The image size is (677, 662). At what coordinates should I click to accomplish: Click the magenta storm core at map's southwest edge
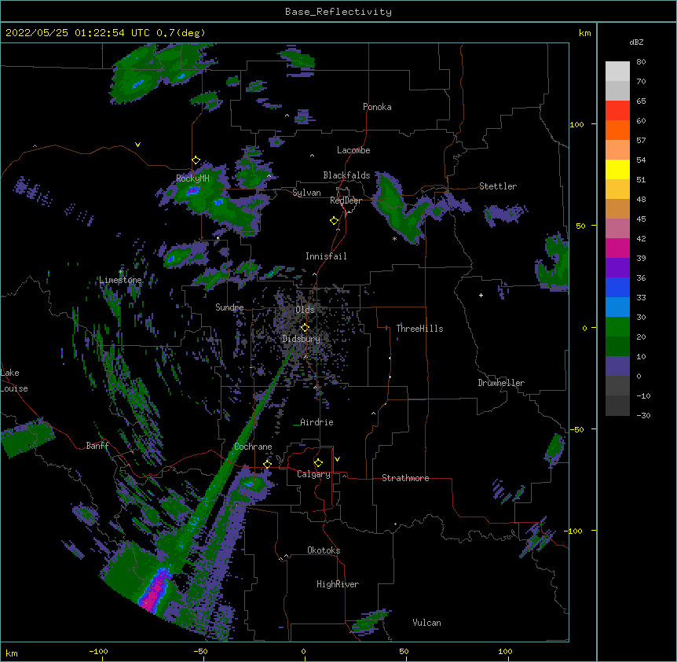coord(153,592)
